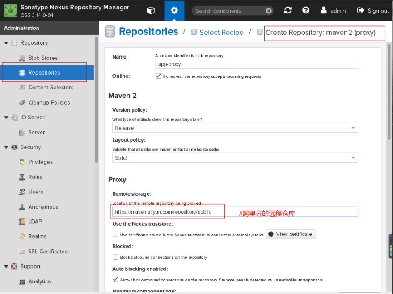This screenshot has width=393, height=294.
Task: Click the sidebar vertical scrollbar
Action: tap(96, 98)
